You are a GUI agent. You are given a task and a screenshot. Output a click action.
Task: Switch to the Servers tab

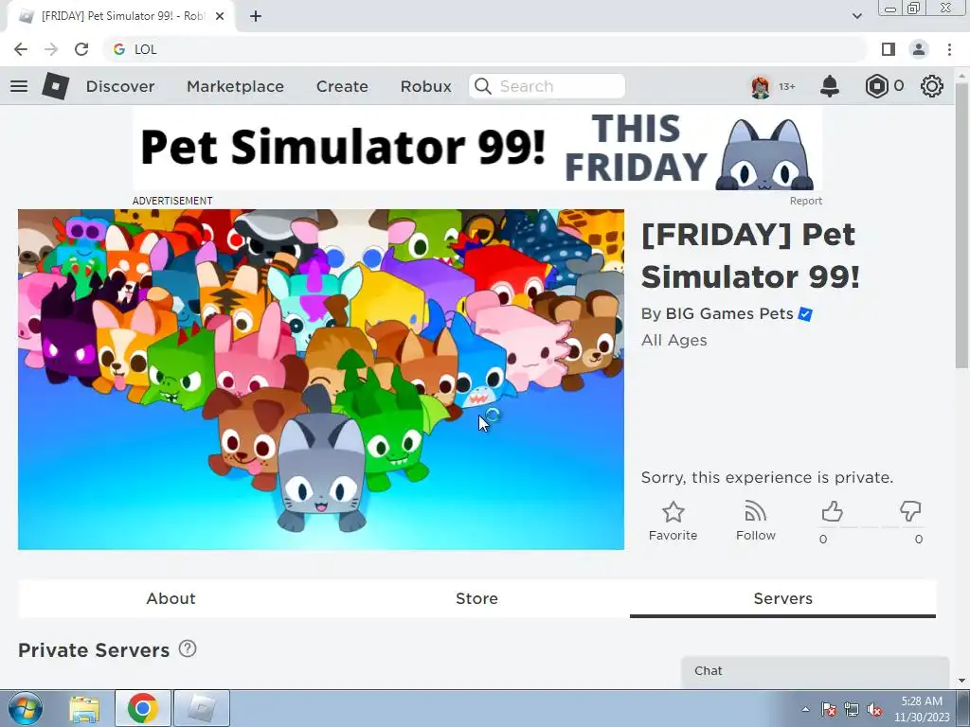point(782,598)
